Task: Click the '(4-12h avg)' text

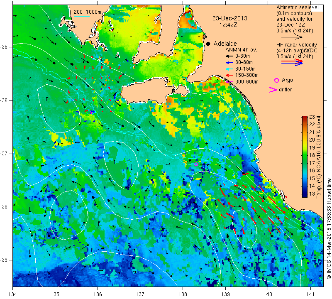Action: pyautogui.click(x=290, y=51)
